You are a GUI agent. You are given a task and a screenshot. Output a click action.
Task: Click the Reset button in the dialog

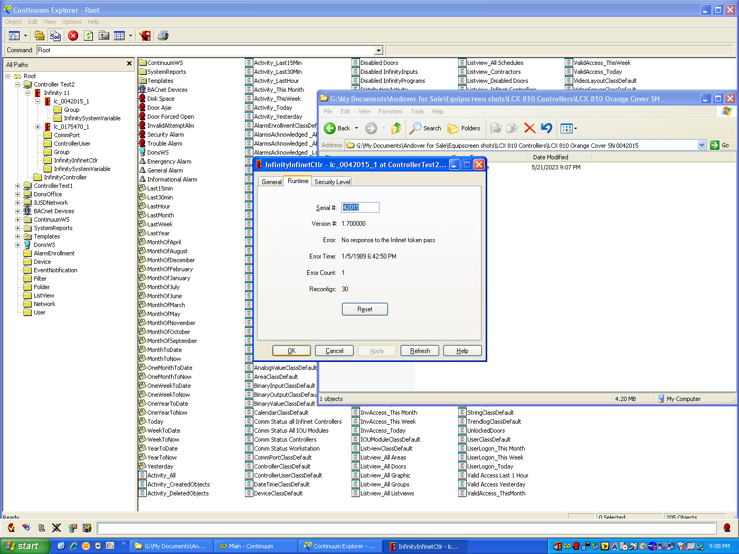tap(365, 309)
